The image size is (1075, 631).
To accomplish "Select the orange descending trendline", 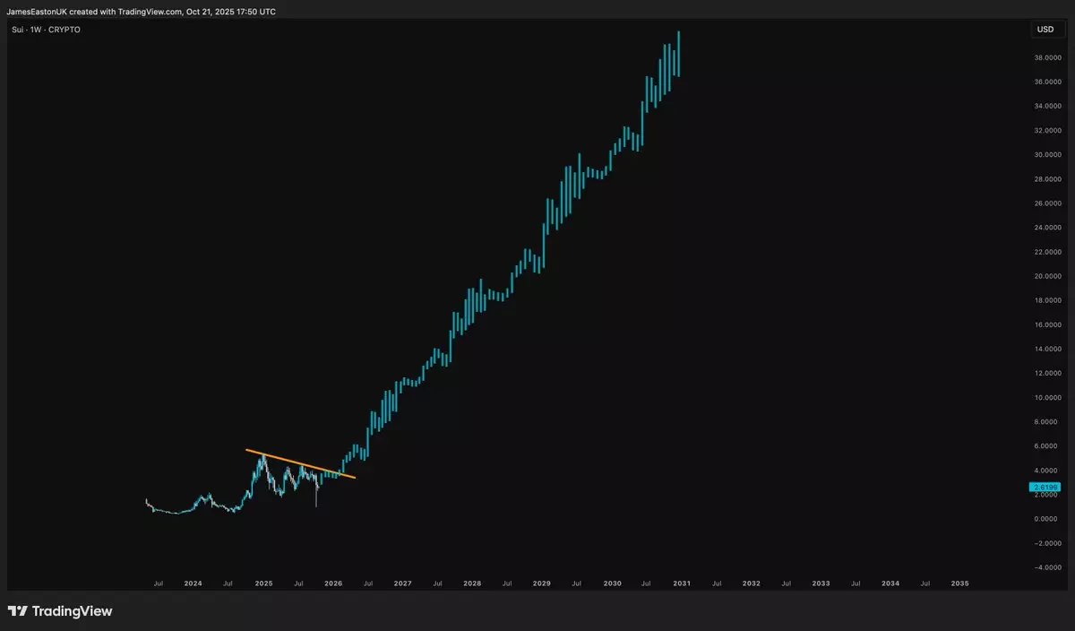I will (x=300, y=463).
